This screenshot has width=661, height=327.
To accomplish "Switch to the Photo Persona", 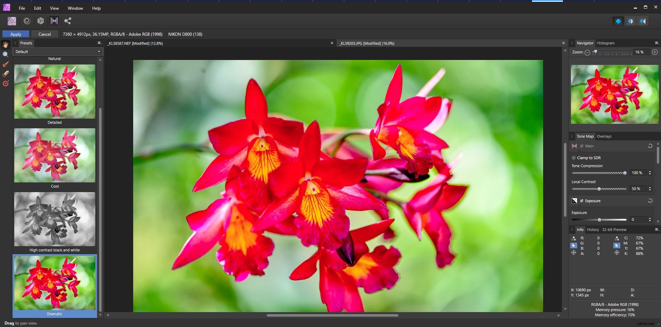I will tap(12, 21).
